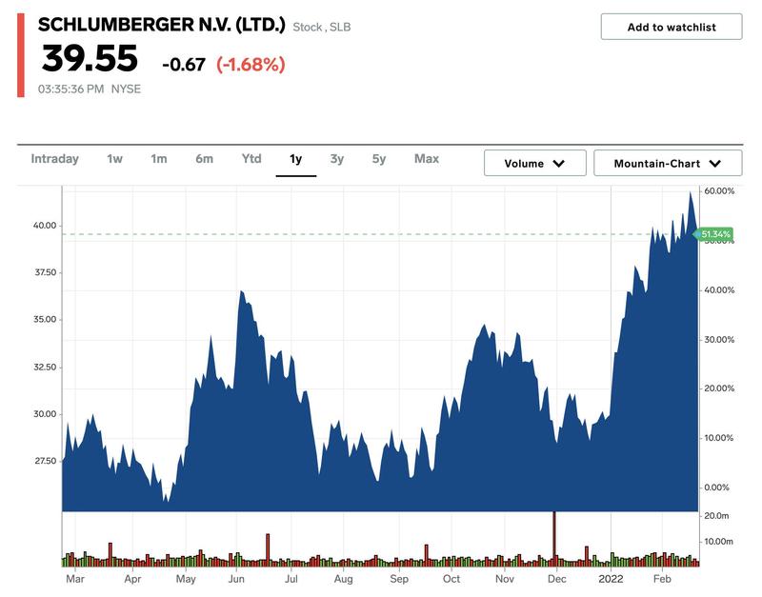
Task: Choose the 5y chart range
Action: coord(378,159)
